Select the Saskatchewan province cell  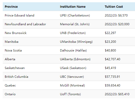pyautogui.click(x=15, y=68)
